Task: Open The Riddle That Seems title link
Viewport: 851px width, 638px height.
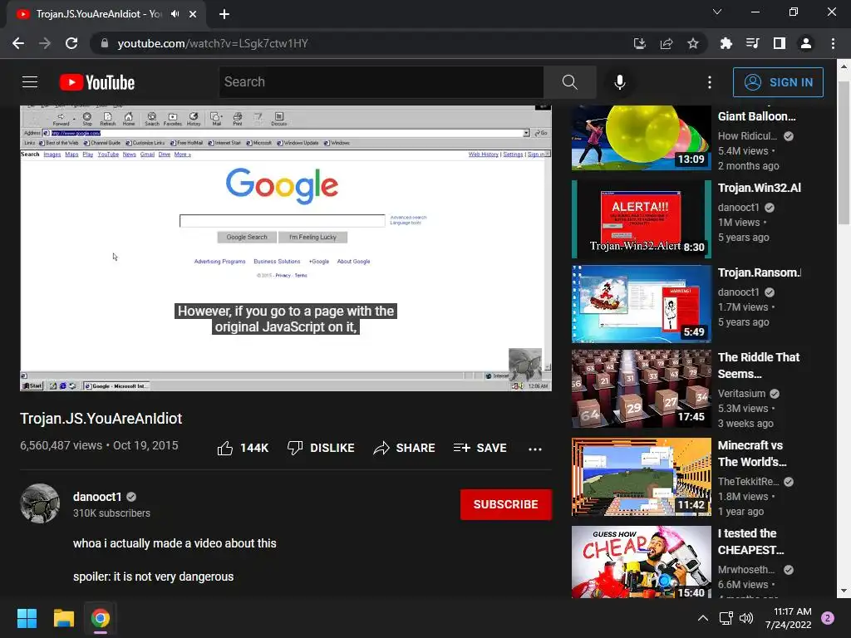Action: 758,366
